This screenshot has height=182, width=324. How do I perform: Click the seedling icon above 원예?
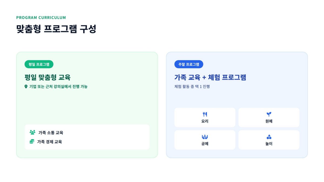coord(269,114)
